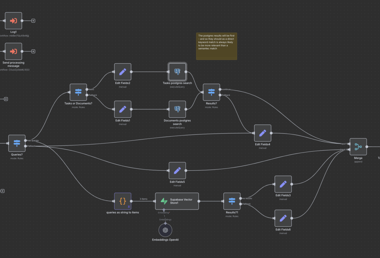Select the Results? switch node icon
The width and height of the screenshot is (380, 258).
211,92
